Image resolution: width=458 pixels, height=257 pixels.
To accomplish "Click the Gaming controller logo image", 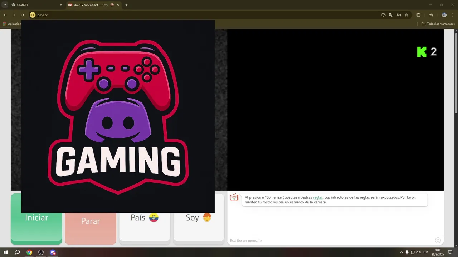I will pos(118,116).
